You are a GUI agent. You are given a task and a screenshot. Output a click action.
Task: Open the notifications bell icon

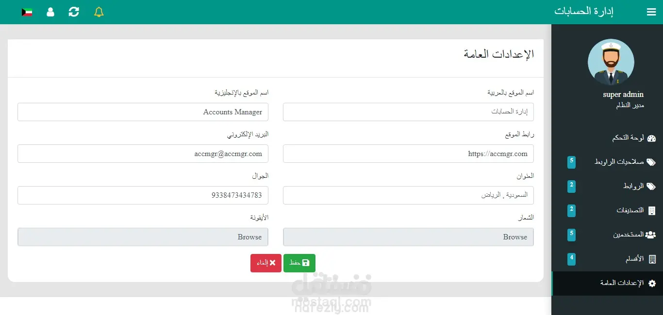point(99,12)
